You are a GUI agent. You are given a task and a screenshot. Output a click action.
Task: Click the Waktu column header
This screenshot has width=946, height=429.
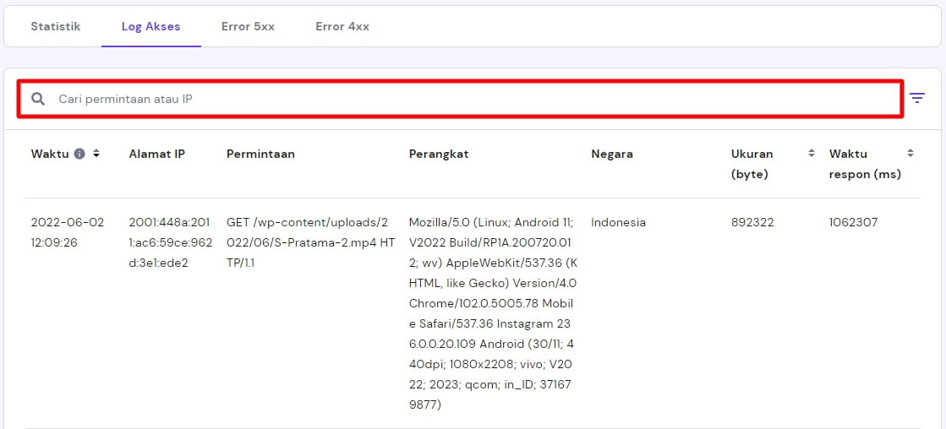[49, 154]
